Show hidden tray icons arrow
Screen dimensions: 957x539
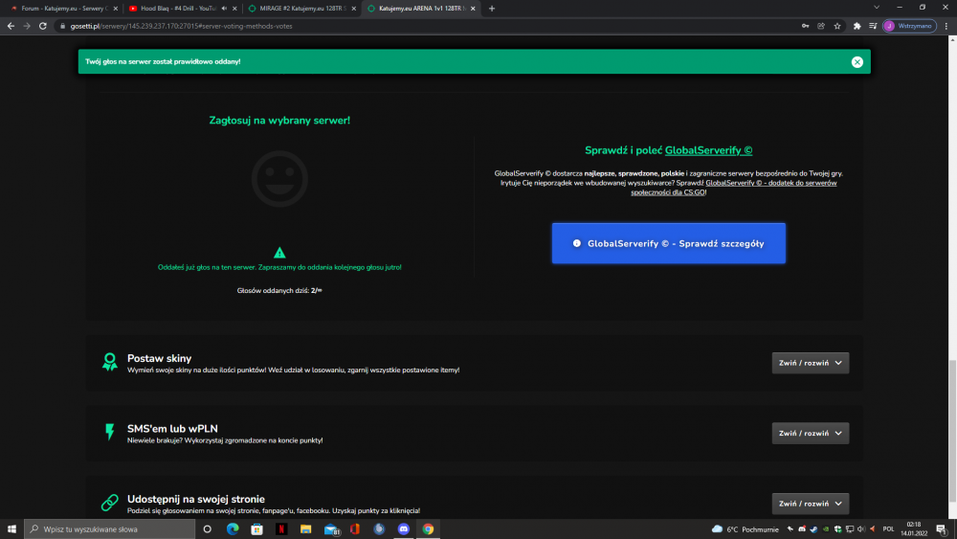(790, 529)
